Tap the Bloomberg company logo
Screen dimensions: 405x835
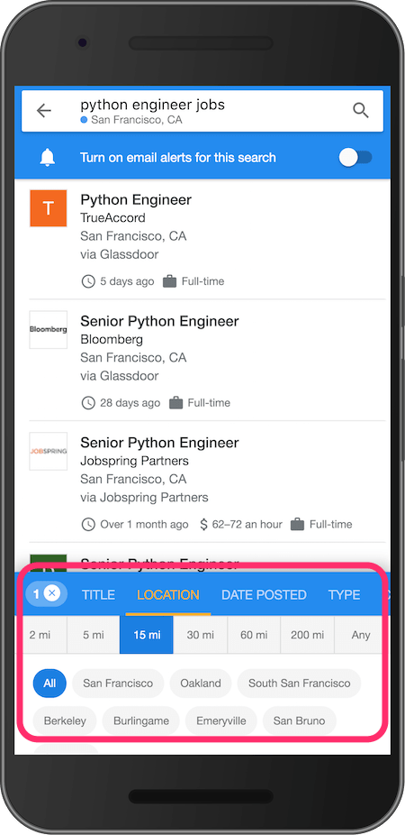click(49, 330)
